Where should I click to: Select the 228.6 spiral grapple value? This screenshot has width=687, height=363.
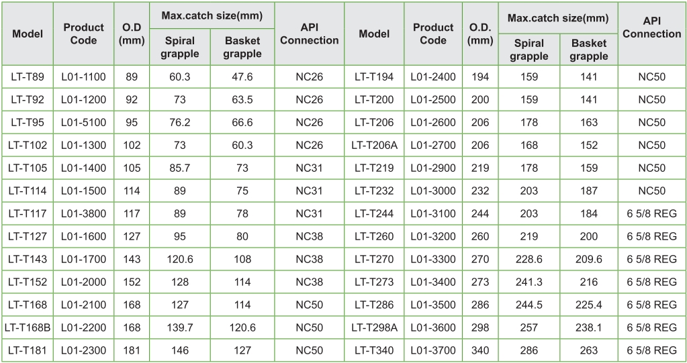click(x=529, y=260)
